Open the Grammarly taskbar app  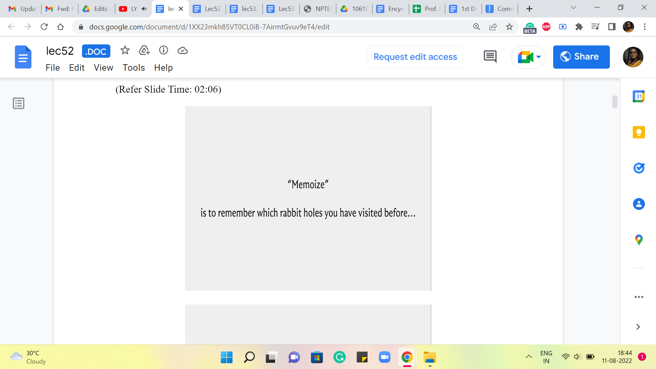pos(340,357)
